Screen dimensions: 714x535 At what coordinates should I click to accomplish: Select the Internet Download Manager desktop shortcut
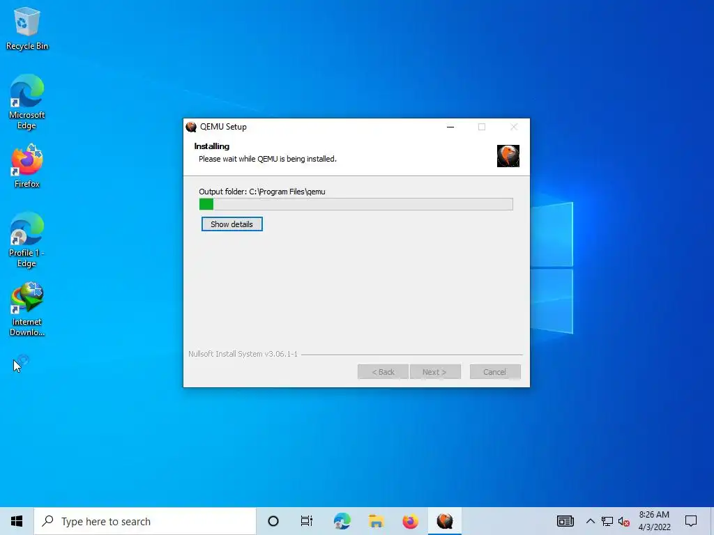[27, 309]
